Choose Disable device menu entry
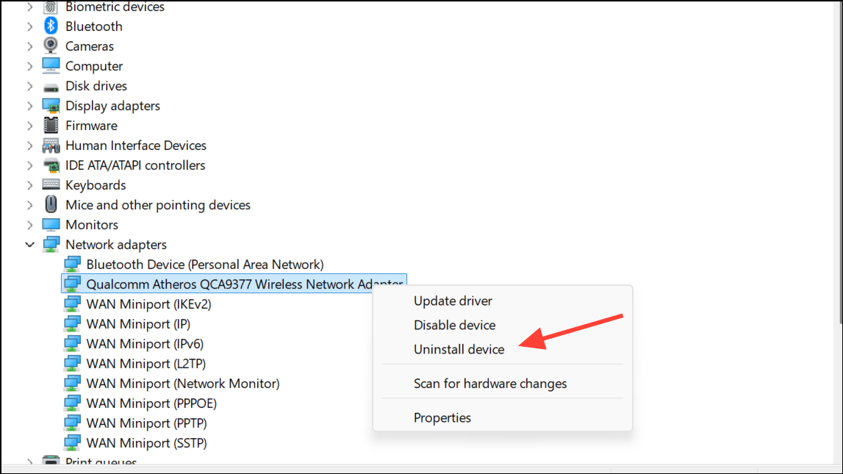This screenshot has height=474, width=843. click(454, 325)
